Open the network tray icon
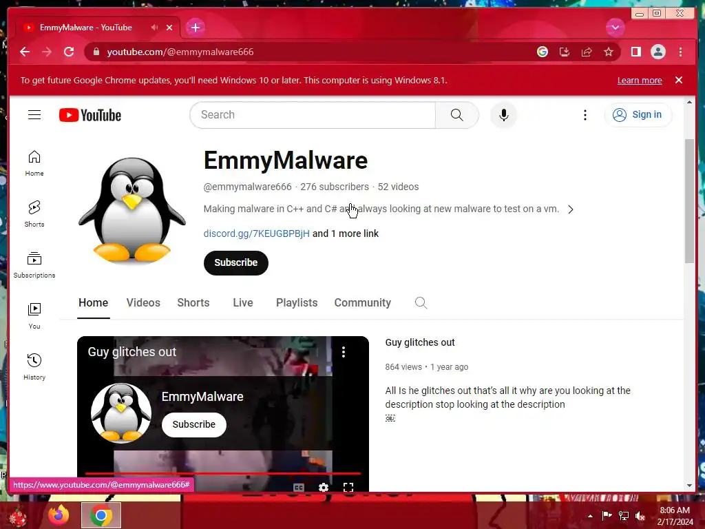Image resolution: width=705 pixels, height=529 pixels. pyautogui.click(x=624, y=515)
